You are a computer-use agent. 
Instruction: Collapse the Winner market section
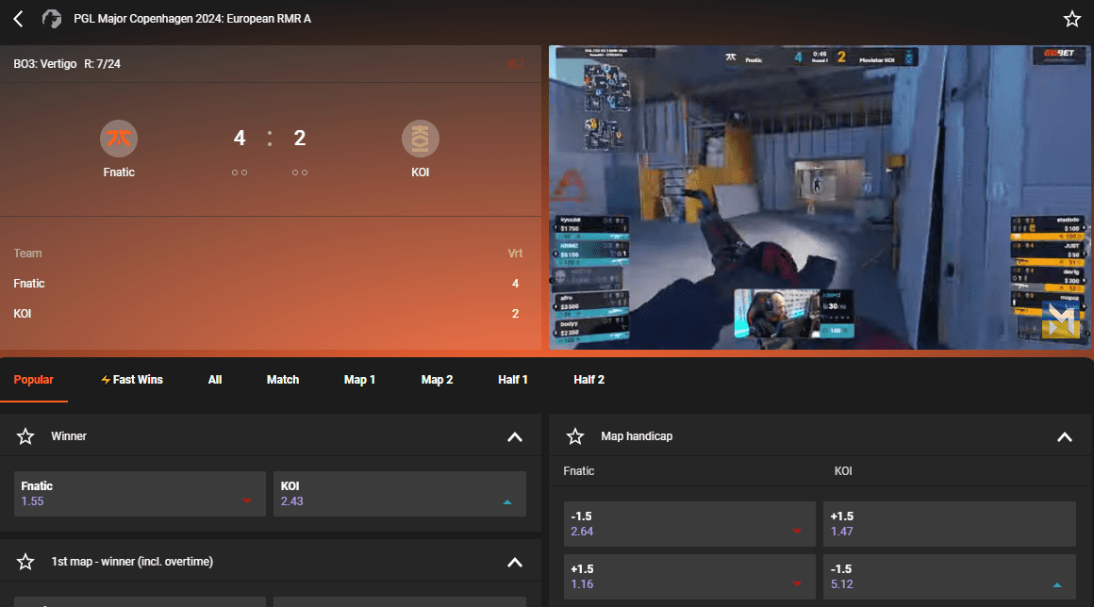point(515,436)
